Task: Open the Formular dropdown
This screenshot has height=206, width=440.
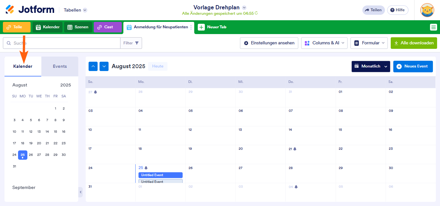Action: [369, 43]
